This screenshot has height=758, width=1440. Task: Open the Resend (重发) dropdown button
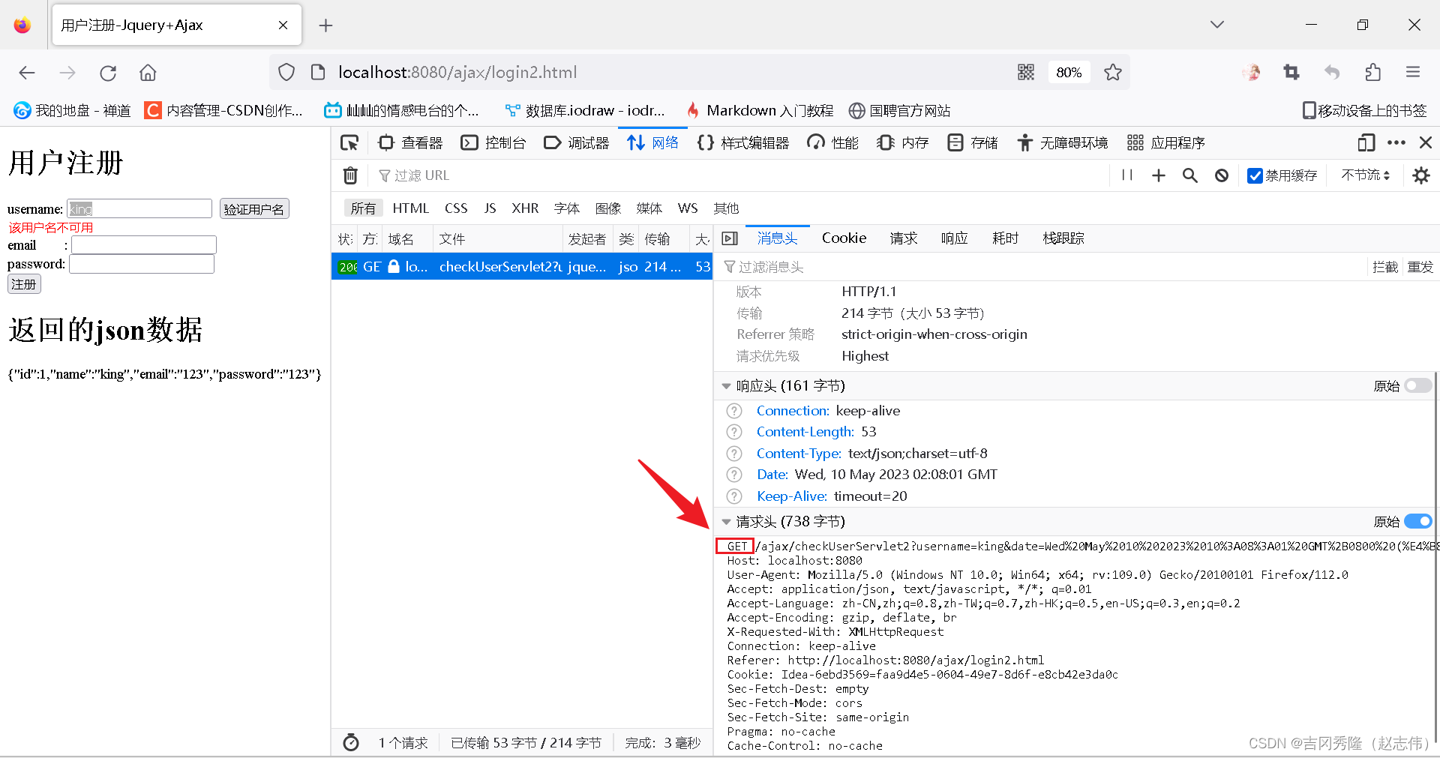pos(1420,267)
